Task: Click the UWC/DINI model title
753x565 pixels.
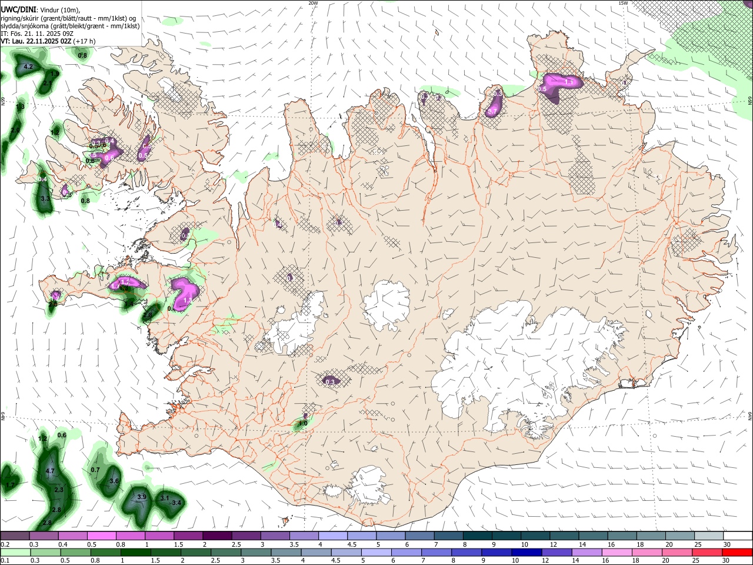Action: [17, 9]
